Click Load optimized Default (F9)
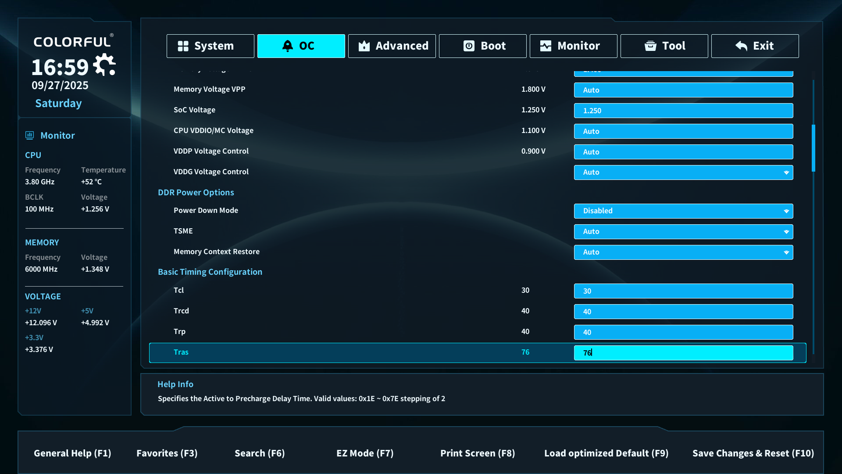This screenshot has width=842, height=474. pos(607,453)
